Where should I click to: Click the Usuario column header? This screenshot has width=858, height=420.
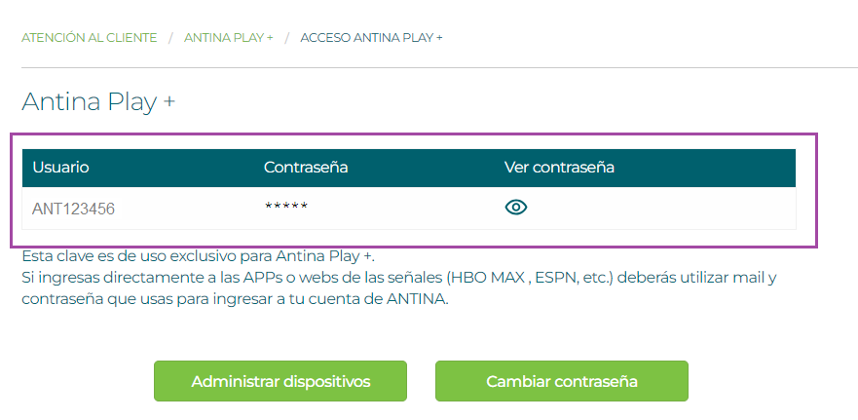(60, 168)
